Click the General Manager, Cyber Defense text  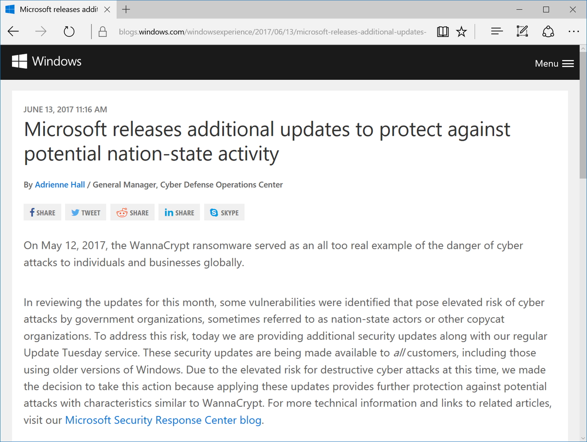(188, 185)
